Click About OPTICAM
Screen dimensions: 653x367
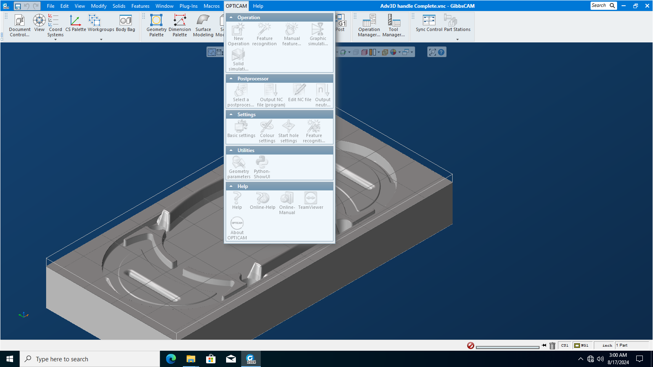[237, 228]
